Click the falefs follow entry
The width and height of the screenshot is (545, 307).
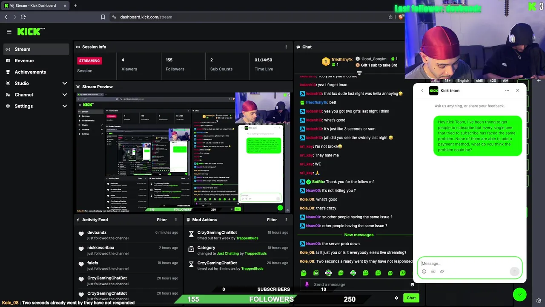point(128,266)
